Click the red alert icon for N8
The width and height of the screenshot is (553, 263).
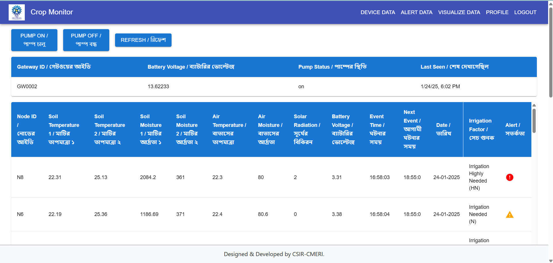(x=509, y=177)
